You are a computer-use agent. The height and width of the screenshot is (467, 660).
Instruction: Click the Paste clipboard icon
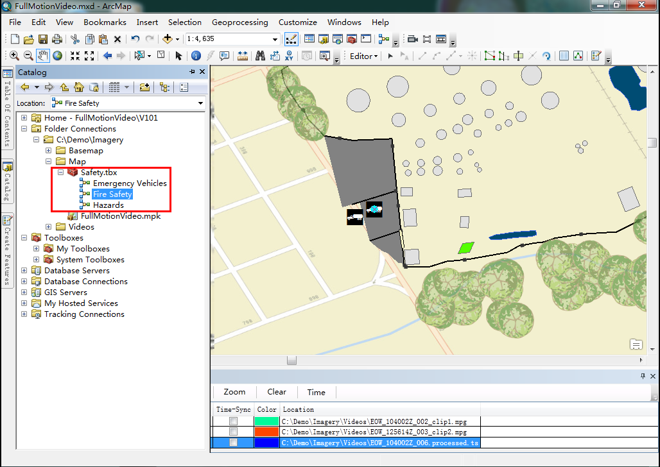point(103,39)
